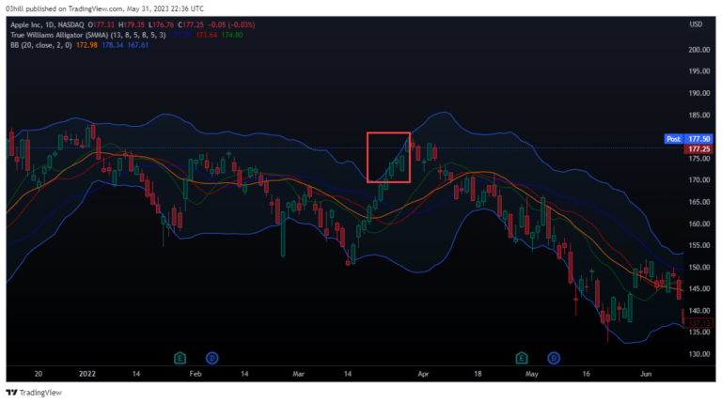
Task: Click the green 174.80 Alligator value
Action: coord(232,35)
